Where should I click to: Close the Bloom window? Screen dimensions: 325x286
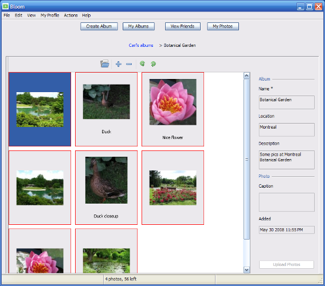click(319, 7)
